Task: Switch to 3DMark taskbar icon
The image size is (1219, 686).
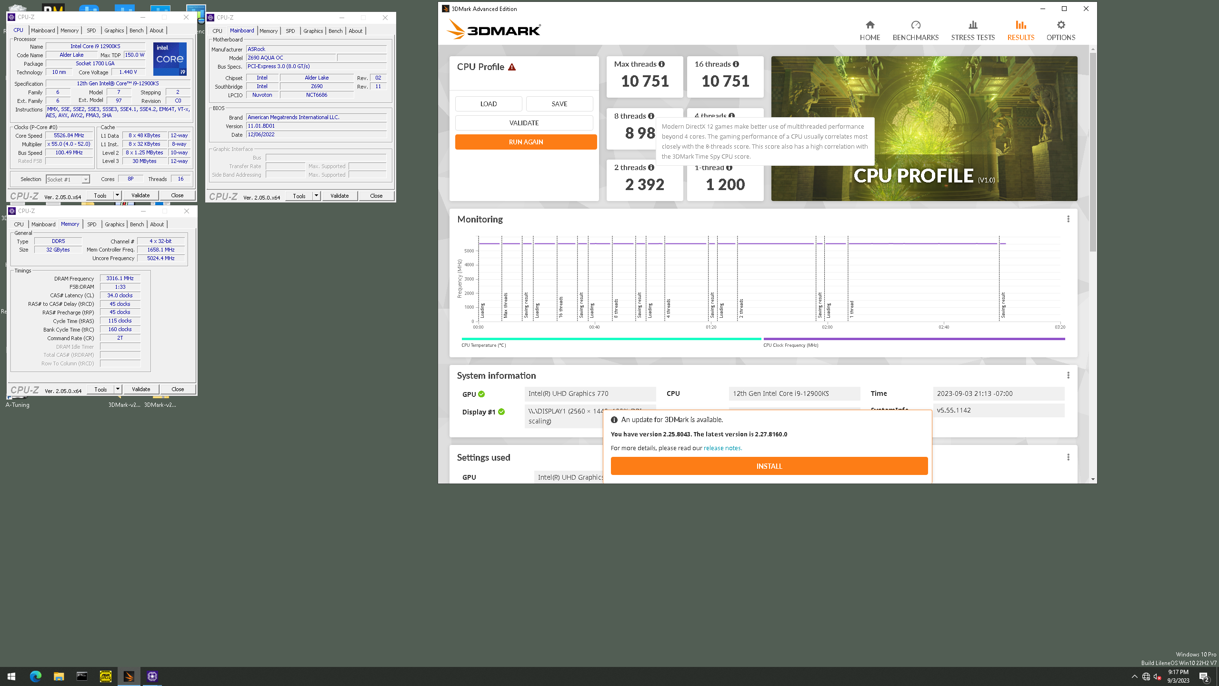Action: (129, 676)
